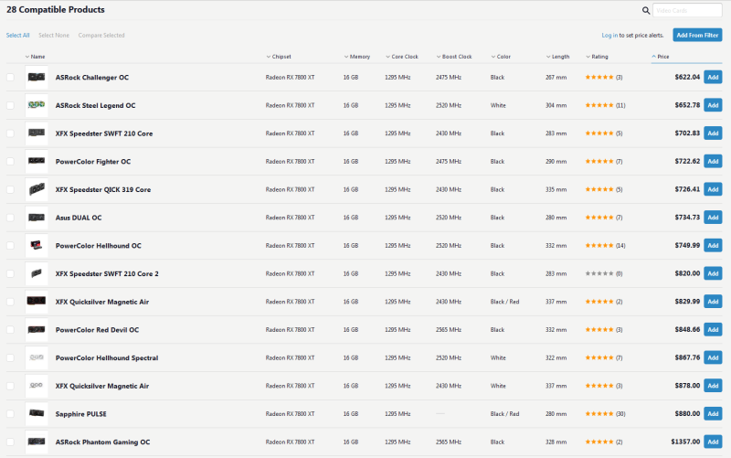
Task: Click the $622.04 price
Action: click(x=687, y=78)
